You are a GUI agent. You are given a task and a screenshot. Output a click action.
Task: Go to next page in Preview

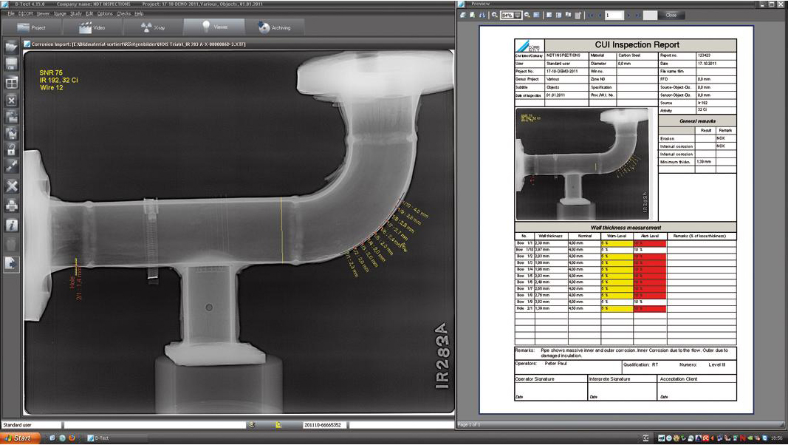click(628, 15)
